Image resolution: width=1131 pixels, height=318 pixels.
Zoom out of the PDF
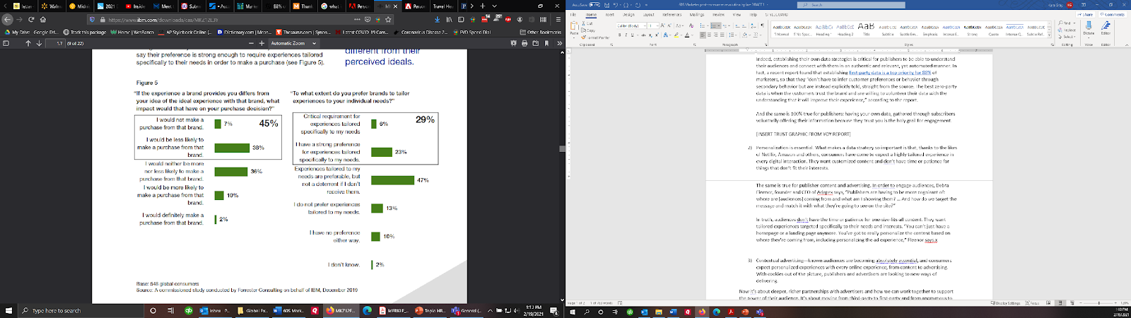click(x=251, y=43)
